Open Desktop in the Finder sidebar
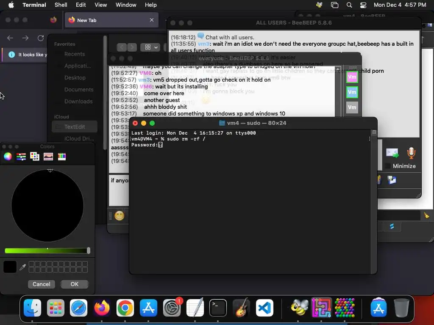Viewport: 434px width, 325px height. click(x=75, y=78)
